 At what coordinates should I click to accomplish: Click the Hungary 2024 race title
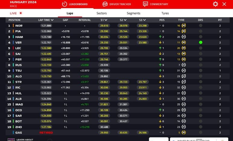point(23,2)
